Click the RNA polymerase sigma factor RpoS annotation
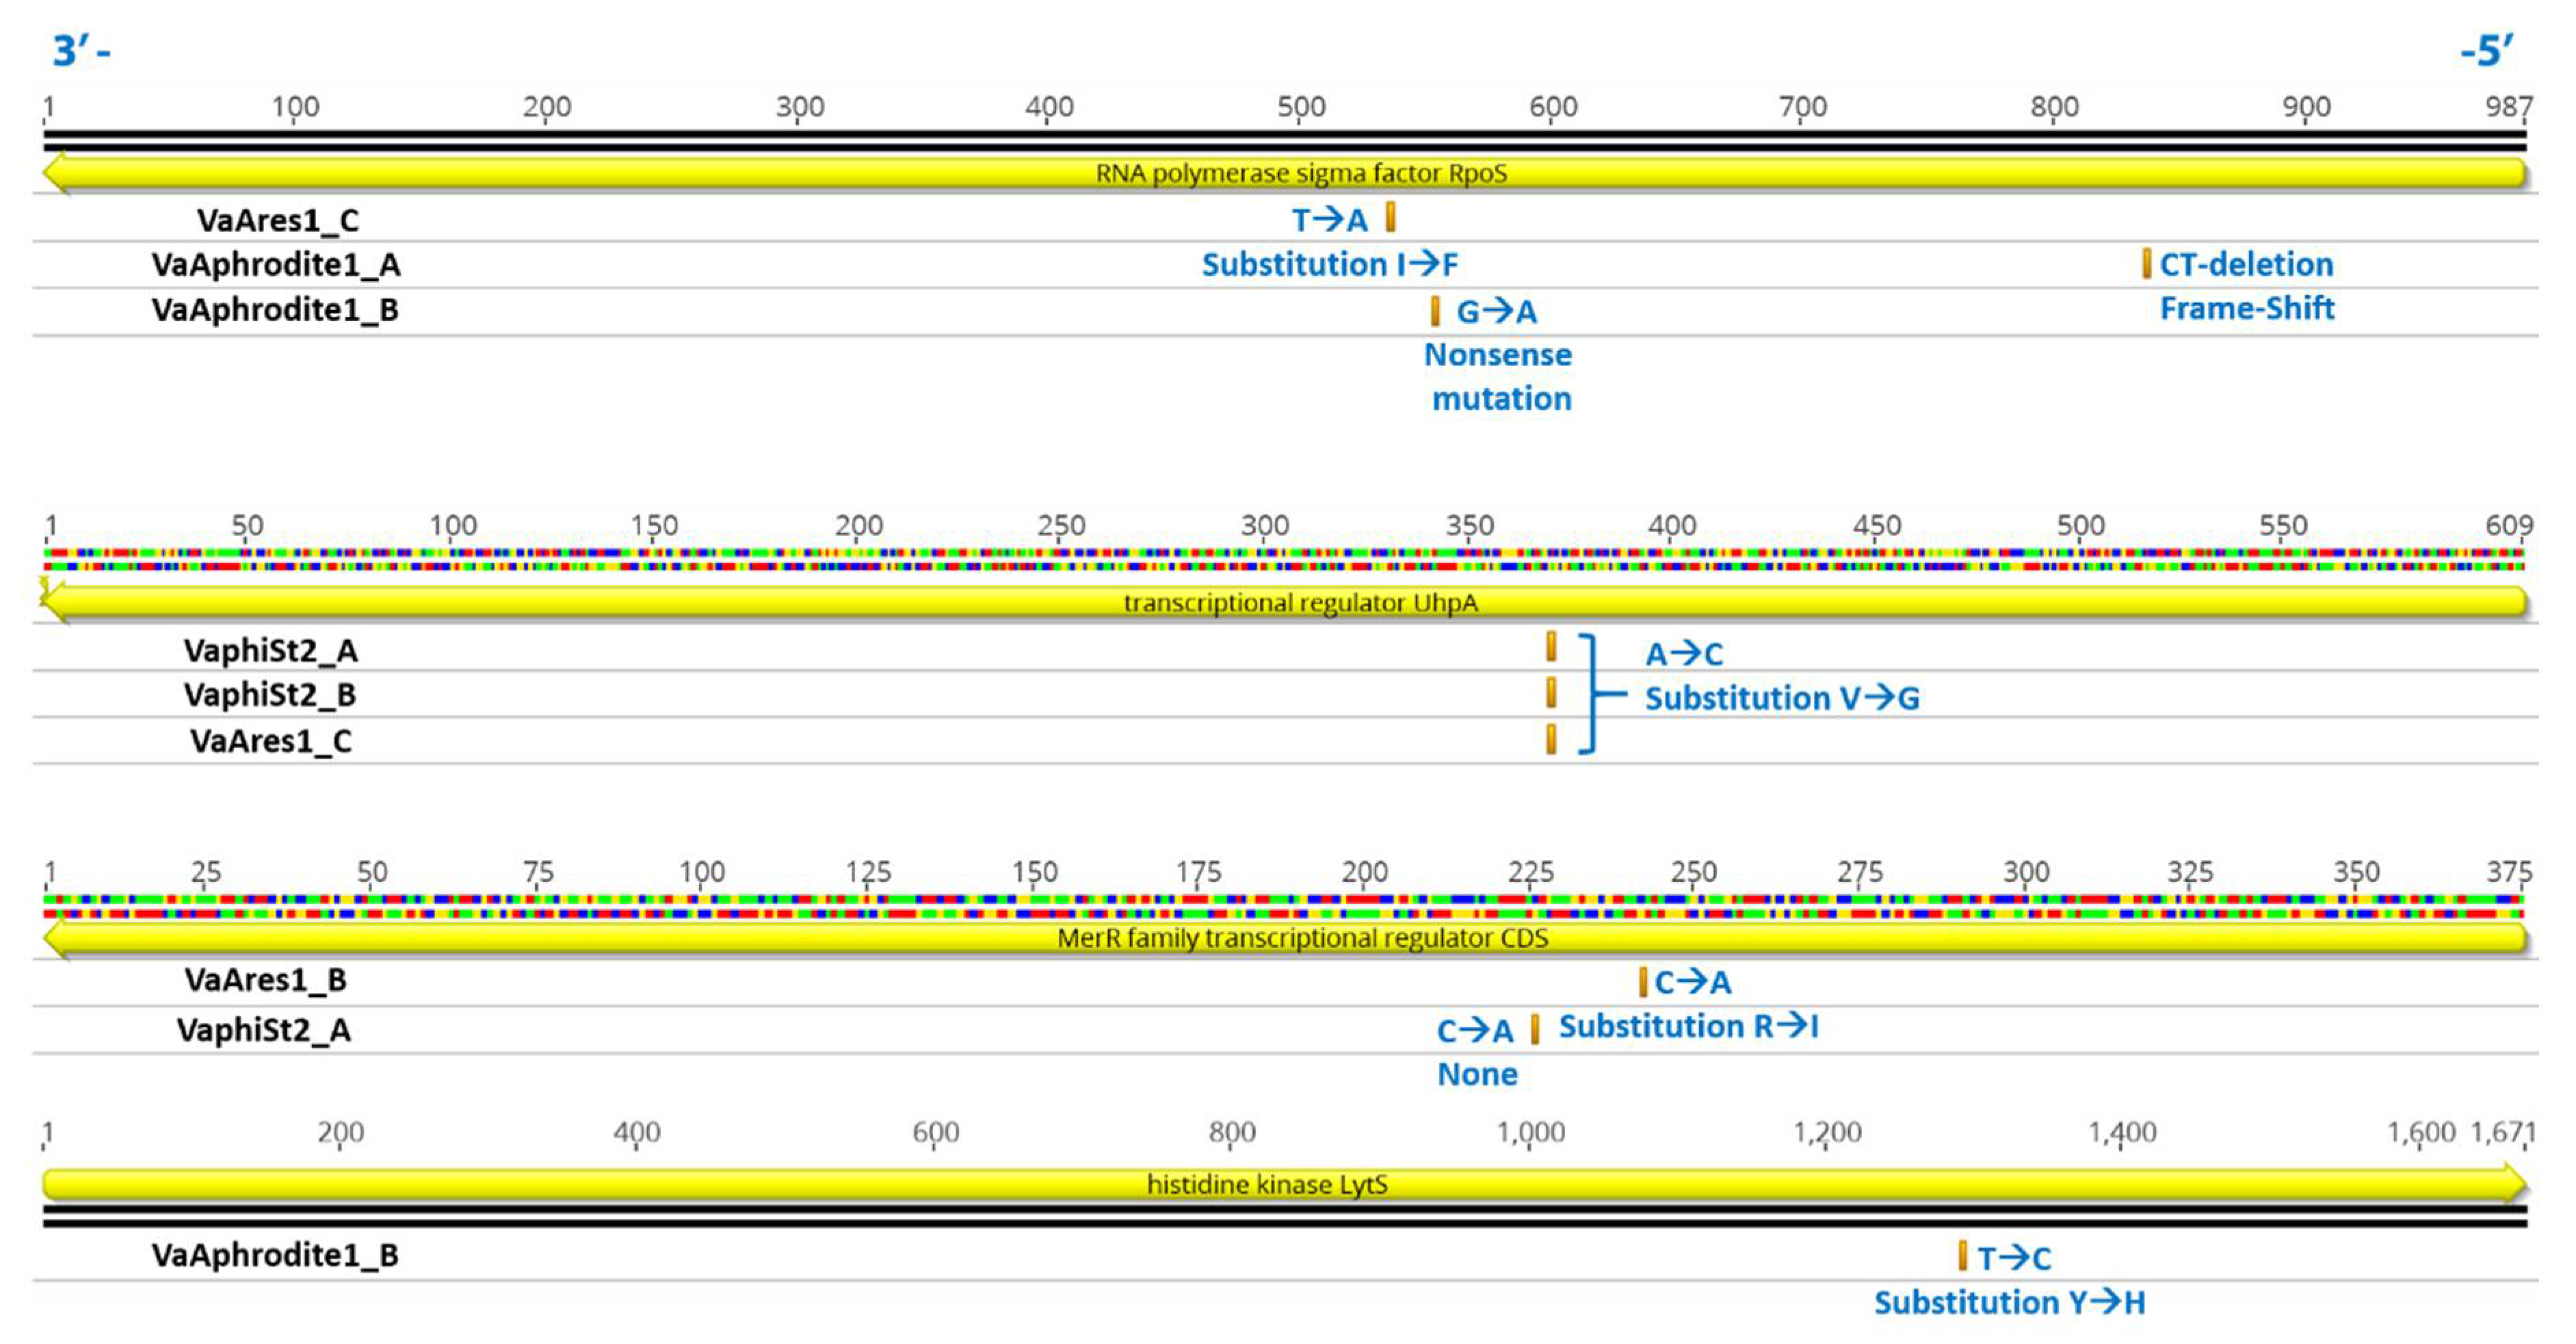The image size is (2576, 1344). coord(1300,173)
